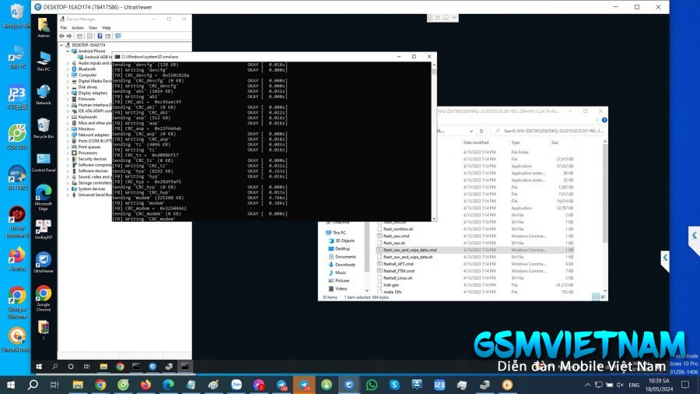The height and width of the screenshot is (394, 700).
Task: Open remote Control Panel desktop icon
Action: coord(44,160)
